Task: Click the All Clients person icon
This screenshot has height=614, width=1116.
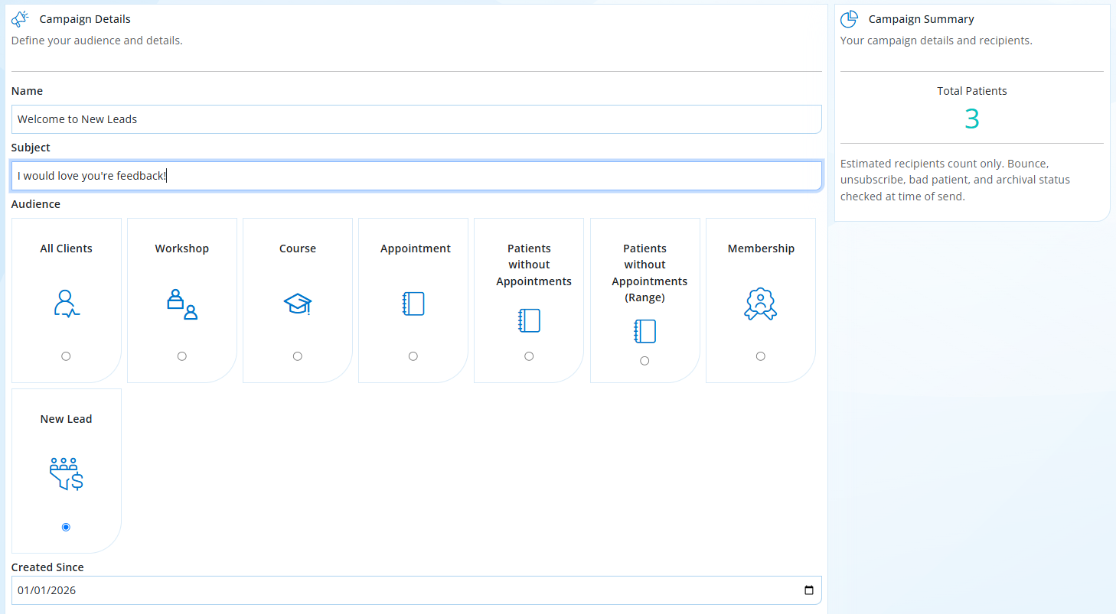Action: (x=66, y=304)
